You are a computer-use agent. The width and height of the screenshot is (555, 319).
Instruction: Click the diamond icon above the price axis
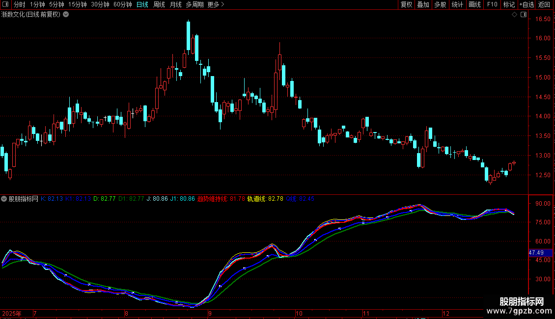point(515,15)
